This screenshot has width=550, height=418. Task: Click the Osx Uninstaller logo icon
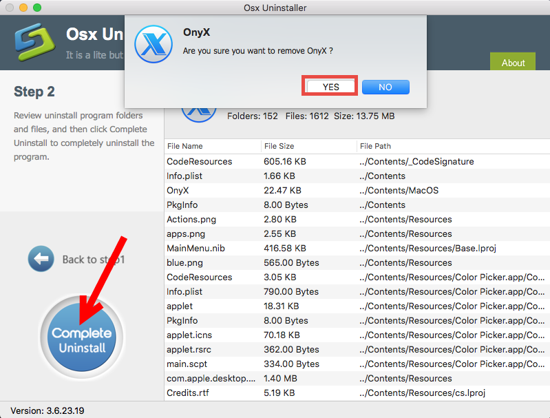pyautogui.click(x=34, y=42)
